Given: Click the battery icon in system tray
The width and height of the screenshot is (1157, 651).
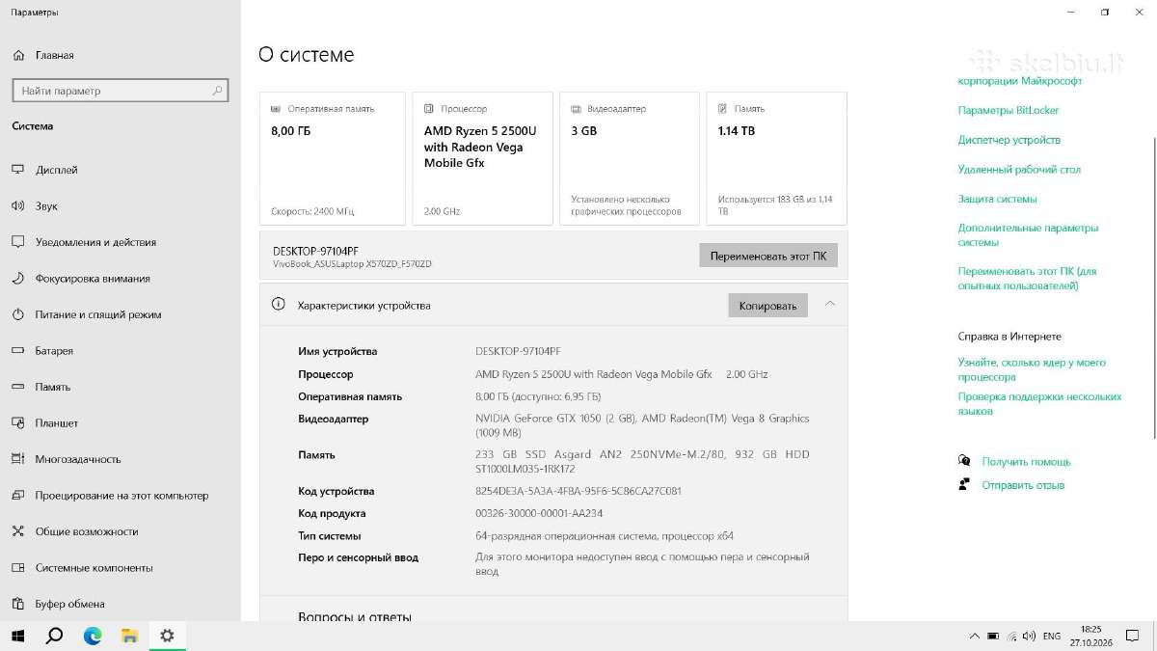Looking at the screenshot, I should 992,637.
